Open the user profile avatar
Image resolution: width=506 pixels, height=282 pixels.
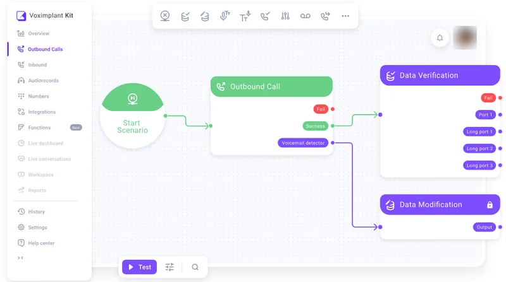tap(465, 38)
